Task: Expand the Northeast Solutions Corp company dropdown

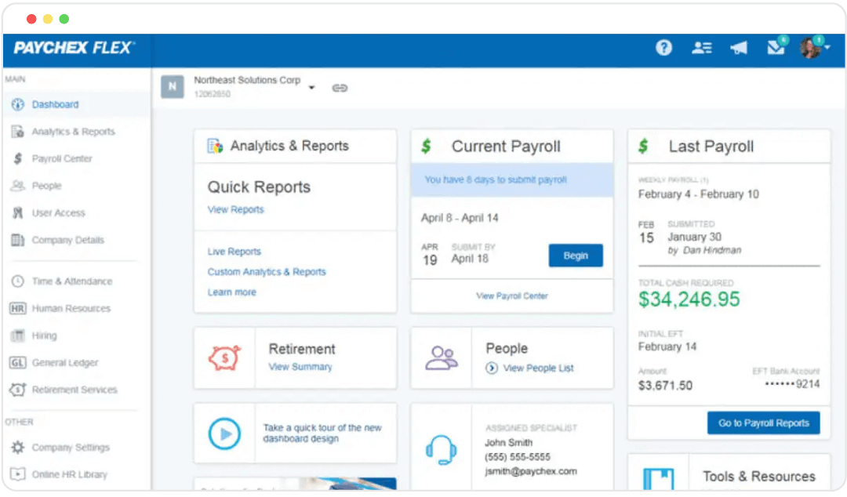Action: click(x=312, y=88)
